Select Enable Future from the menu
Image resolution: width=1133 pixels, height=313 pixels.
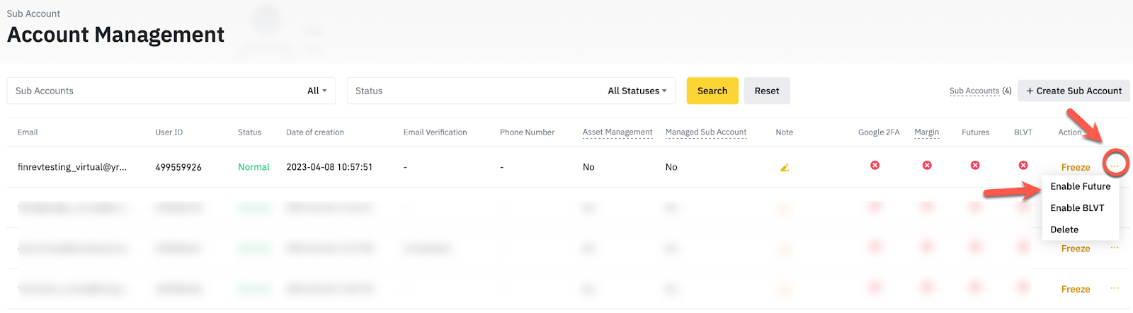pos(1081,186)
